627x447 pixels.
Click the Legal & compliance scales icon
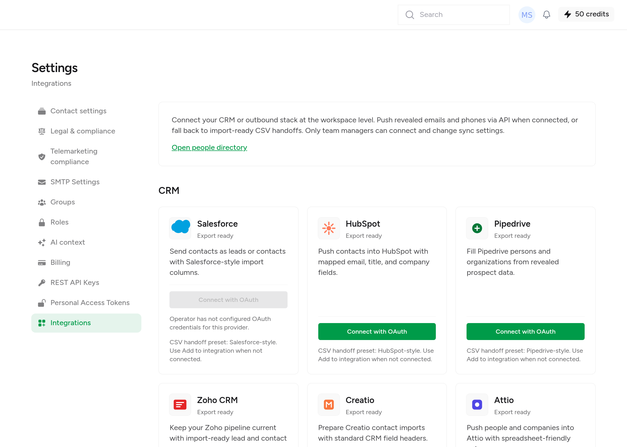pyautogui.click(x=42, y=131)
